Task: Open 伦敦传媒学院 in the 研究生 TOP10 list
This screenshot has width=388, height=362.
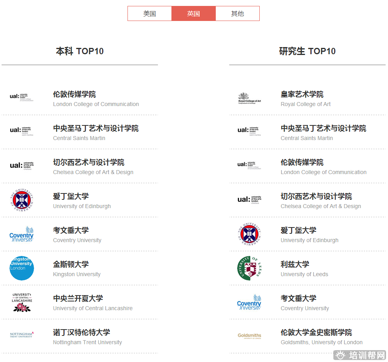Action: tap(302, 162)
